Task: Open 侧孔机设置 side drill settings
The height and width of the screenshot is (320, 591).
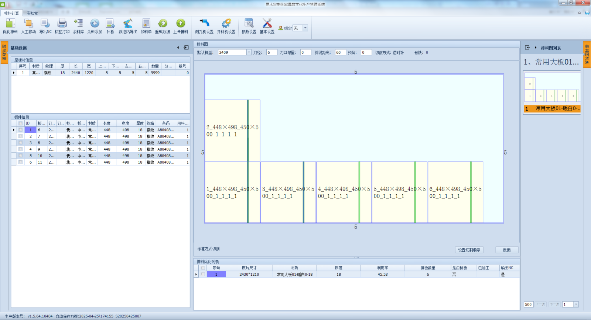Action: point(204,26)
